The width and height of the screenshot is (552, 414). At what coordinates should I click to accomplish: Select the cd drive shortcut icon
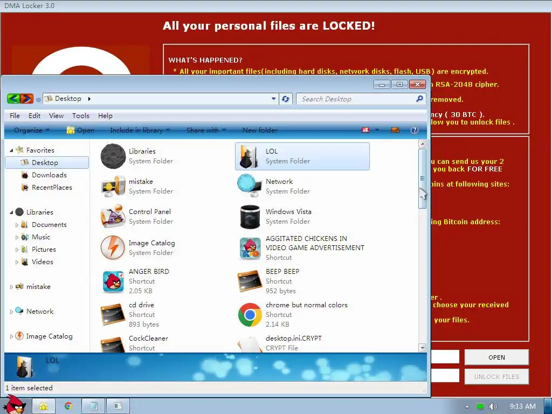click(x=113, y=314)
